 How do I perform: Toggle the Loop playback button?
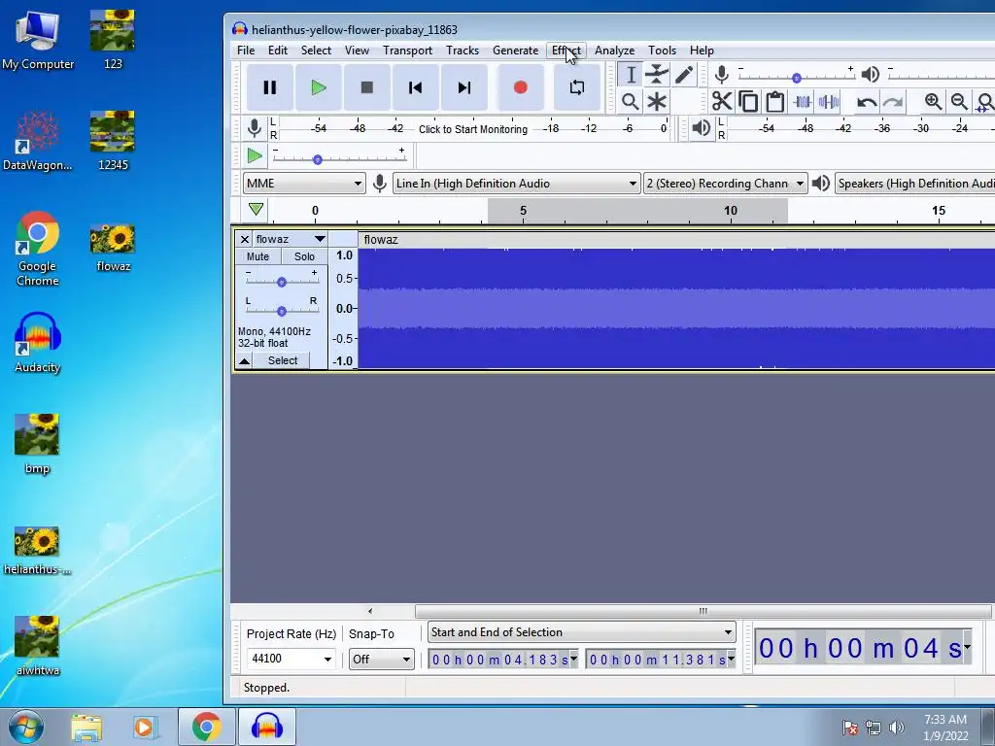(x=577, y=87)
